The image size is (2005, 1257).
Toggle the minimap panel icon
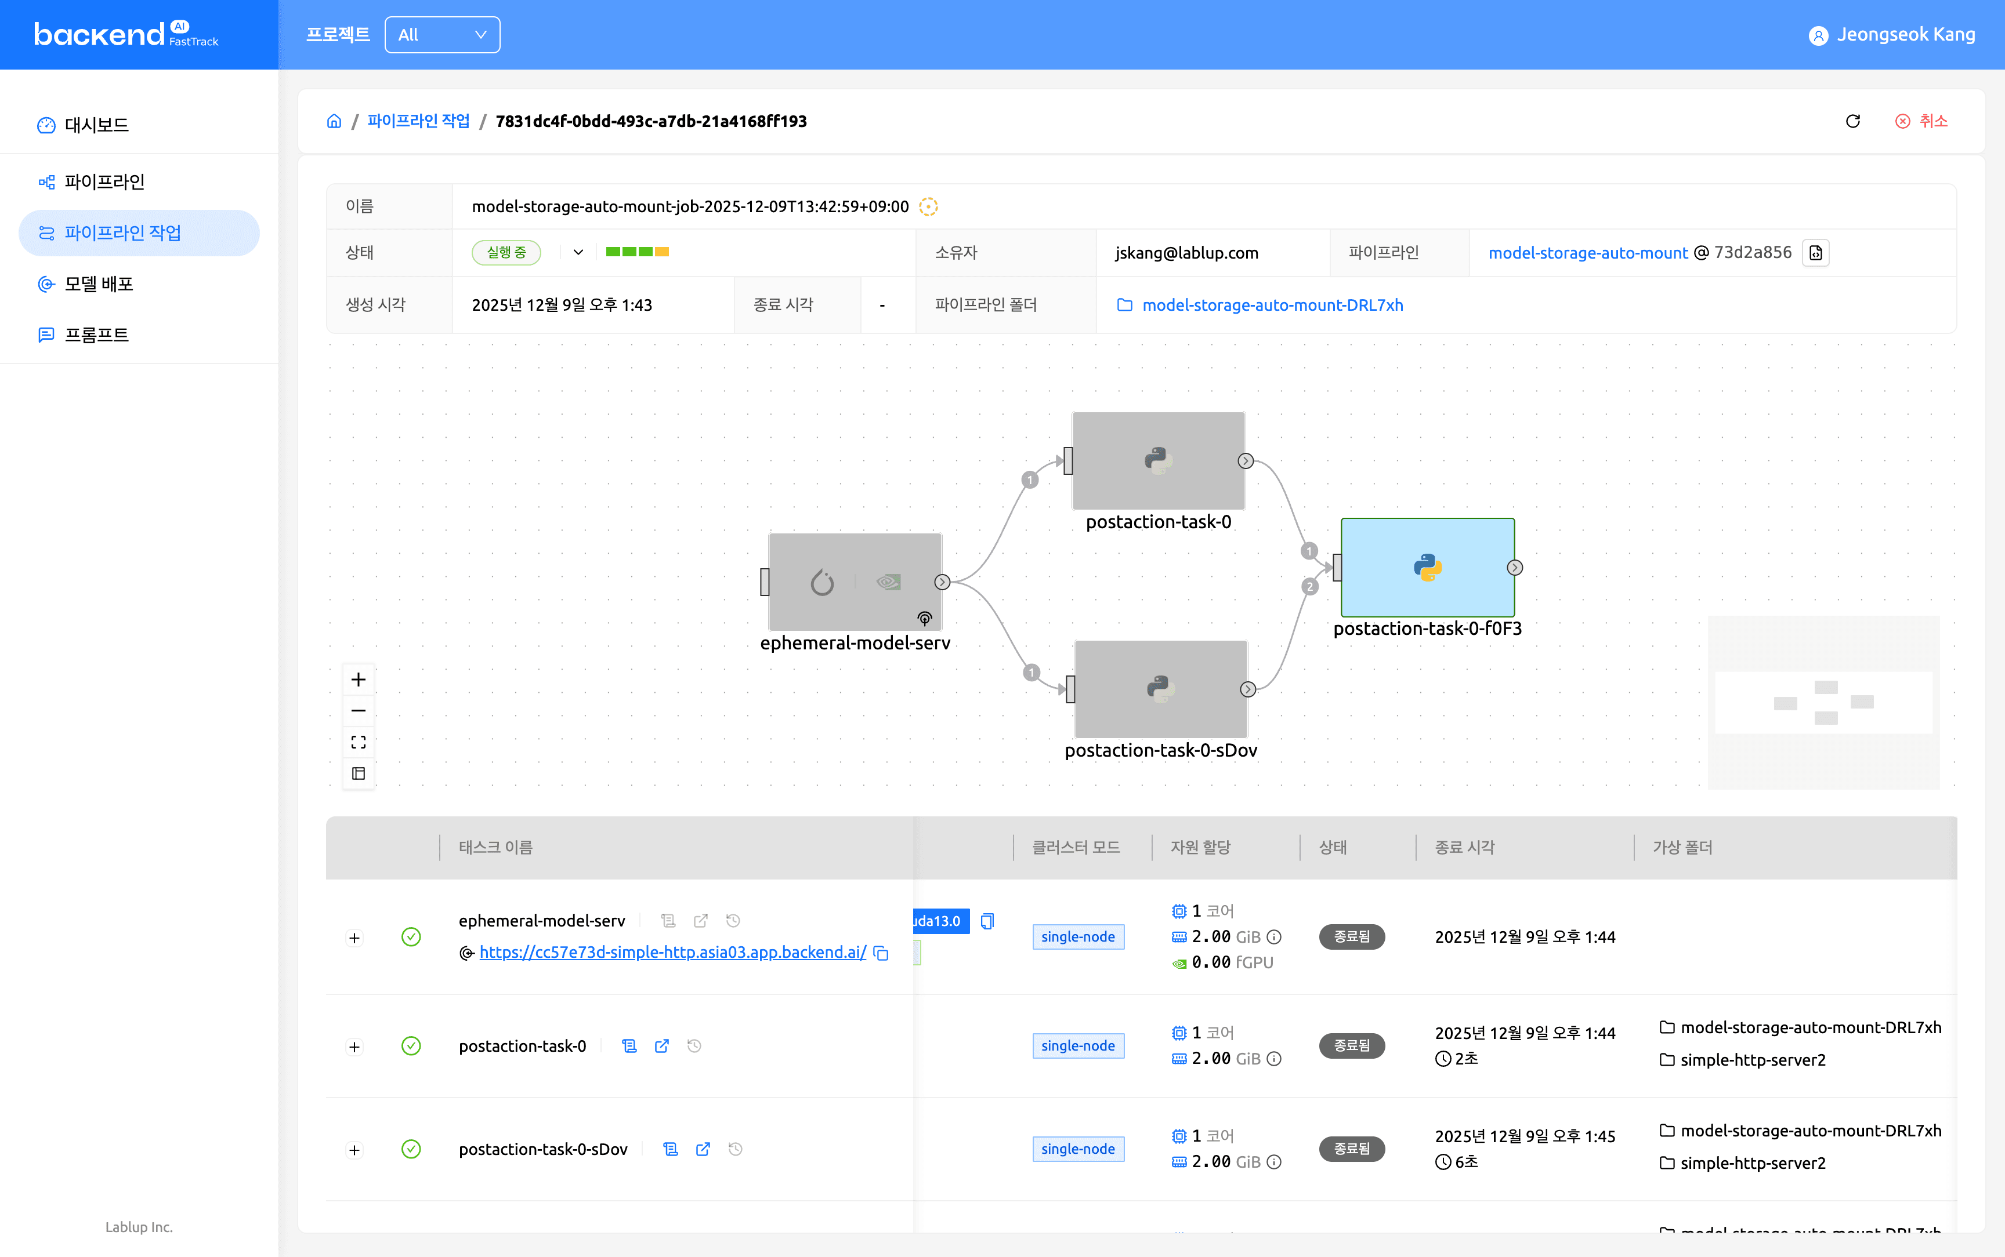coord(359,773)
